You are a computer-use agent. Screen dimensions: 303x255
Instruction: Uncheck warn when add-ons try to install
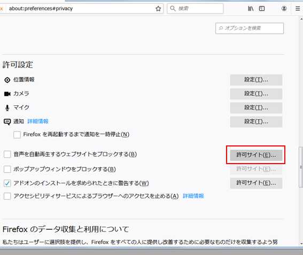pos(7,183)
